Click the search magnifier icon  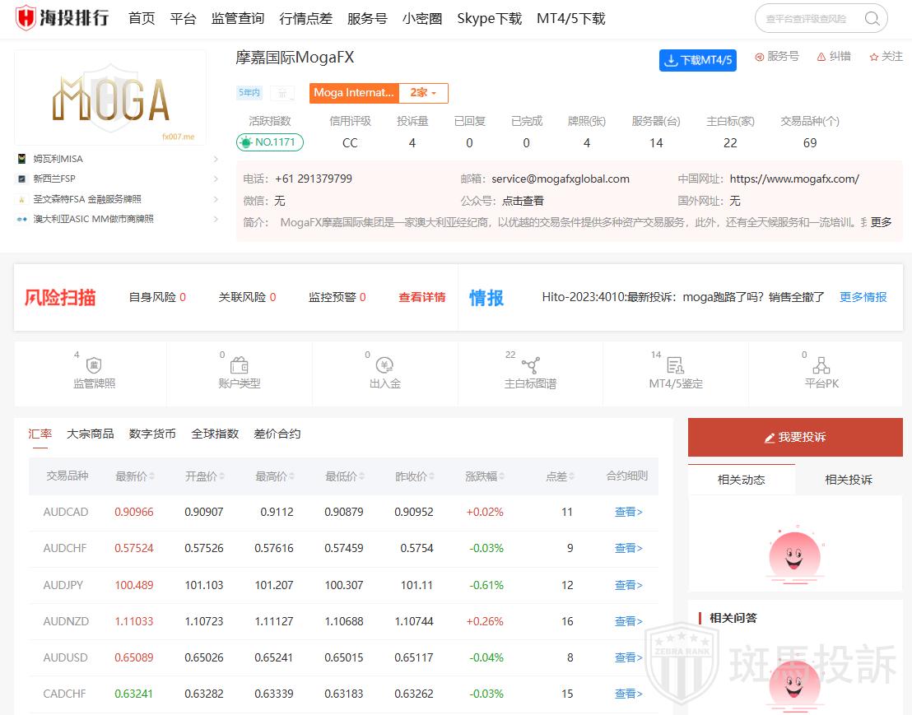tap(872, 18)
